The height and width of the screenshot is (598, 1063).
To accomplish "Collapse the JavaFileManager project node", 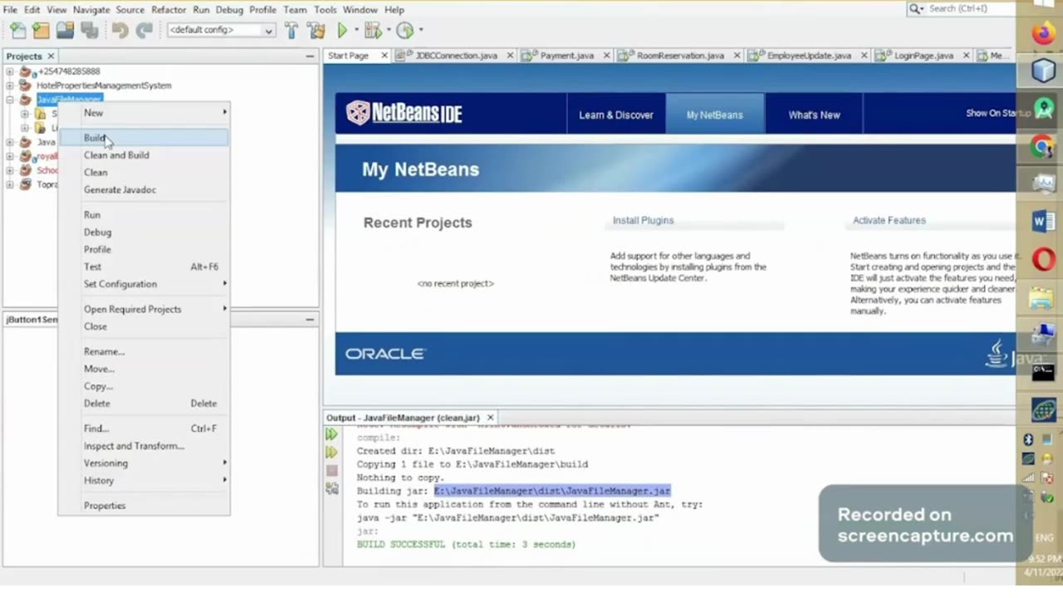I will point(10,100).
